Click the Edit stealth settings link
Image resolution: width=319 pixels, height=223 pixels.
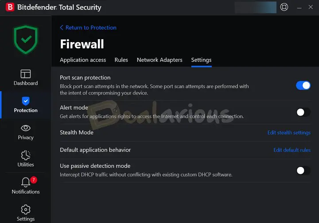pyautogui.click(x=289, y=132)
